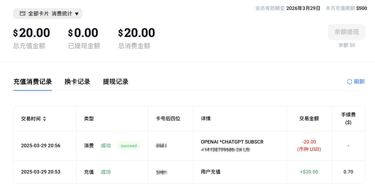Click the 卡号后四位 column header
The image size is (375, 191).
coord(168,119)
